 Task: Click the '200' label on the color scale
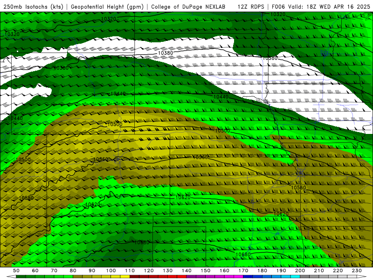(x=300, y=271)
